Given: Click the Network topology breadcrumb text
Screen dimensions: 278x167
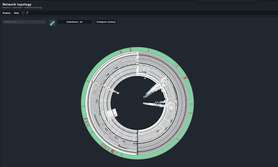Looking at the screenshot, I should coord(33,8).
